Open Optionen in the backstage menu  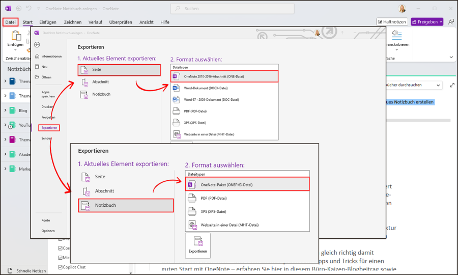[x=48, y=231]
